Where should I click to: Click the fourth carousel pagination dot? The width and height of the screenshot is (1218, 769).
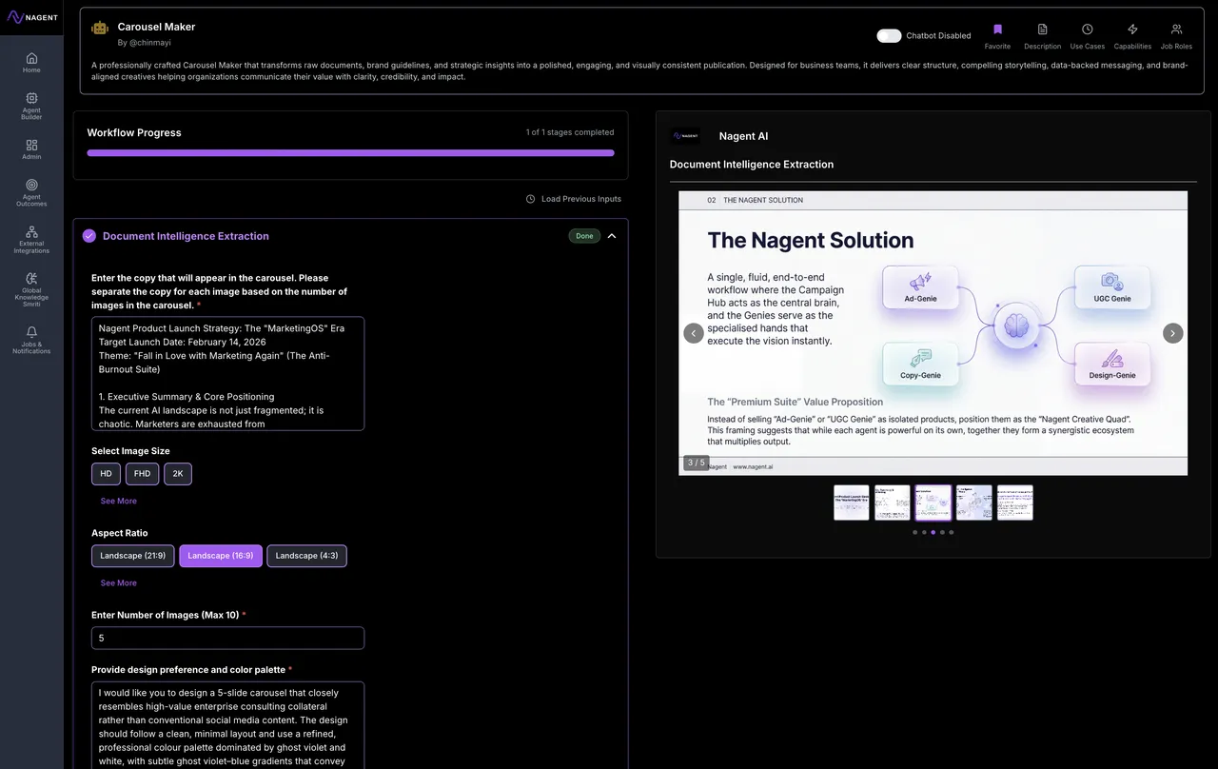pyautogui.click(x=942, y=532)
